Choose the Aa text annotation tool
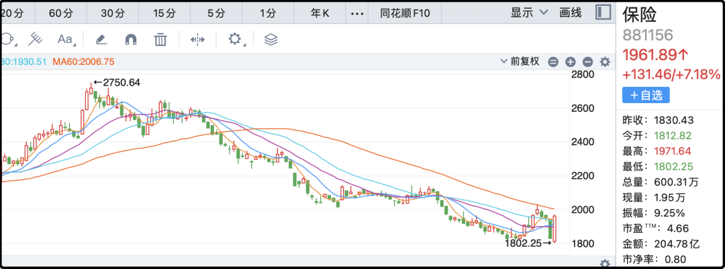Screen dimensions: 725x269 tap(66, 39)
